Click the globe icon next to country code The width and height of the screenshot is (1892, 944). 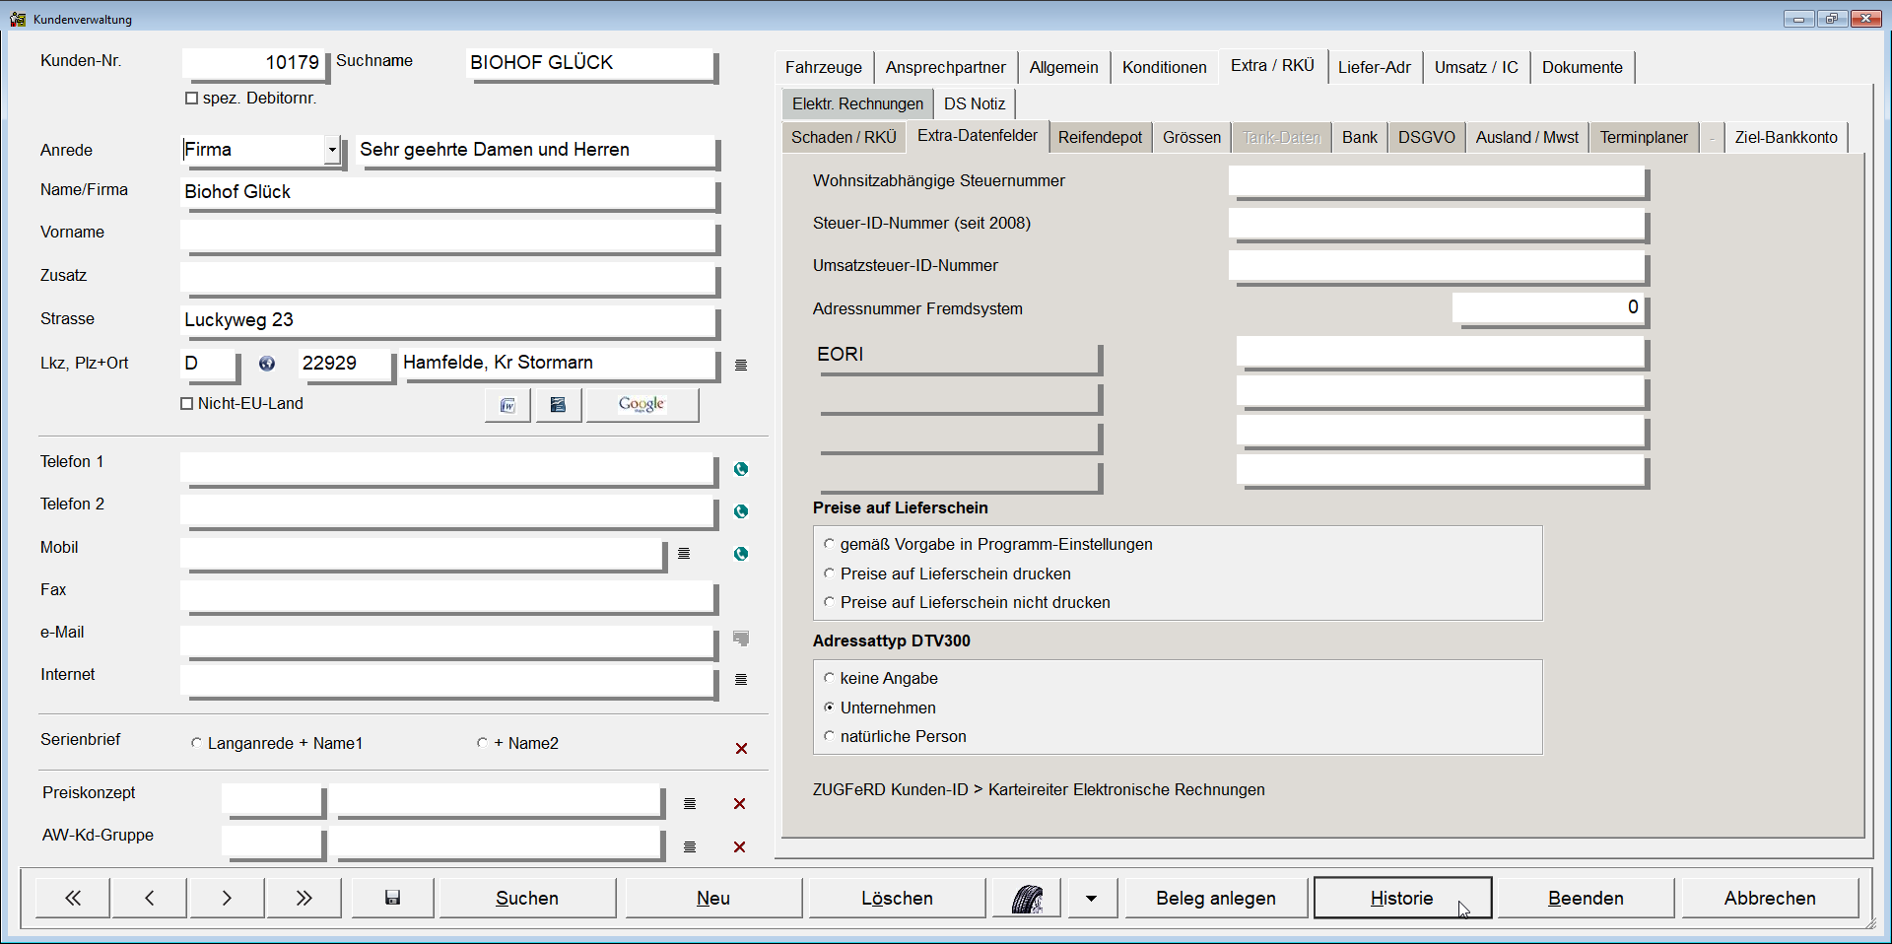(267, 364)
